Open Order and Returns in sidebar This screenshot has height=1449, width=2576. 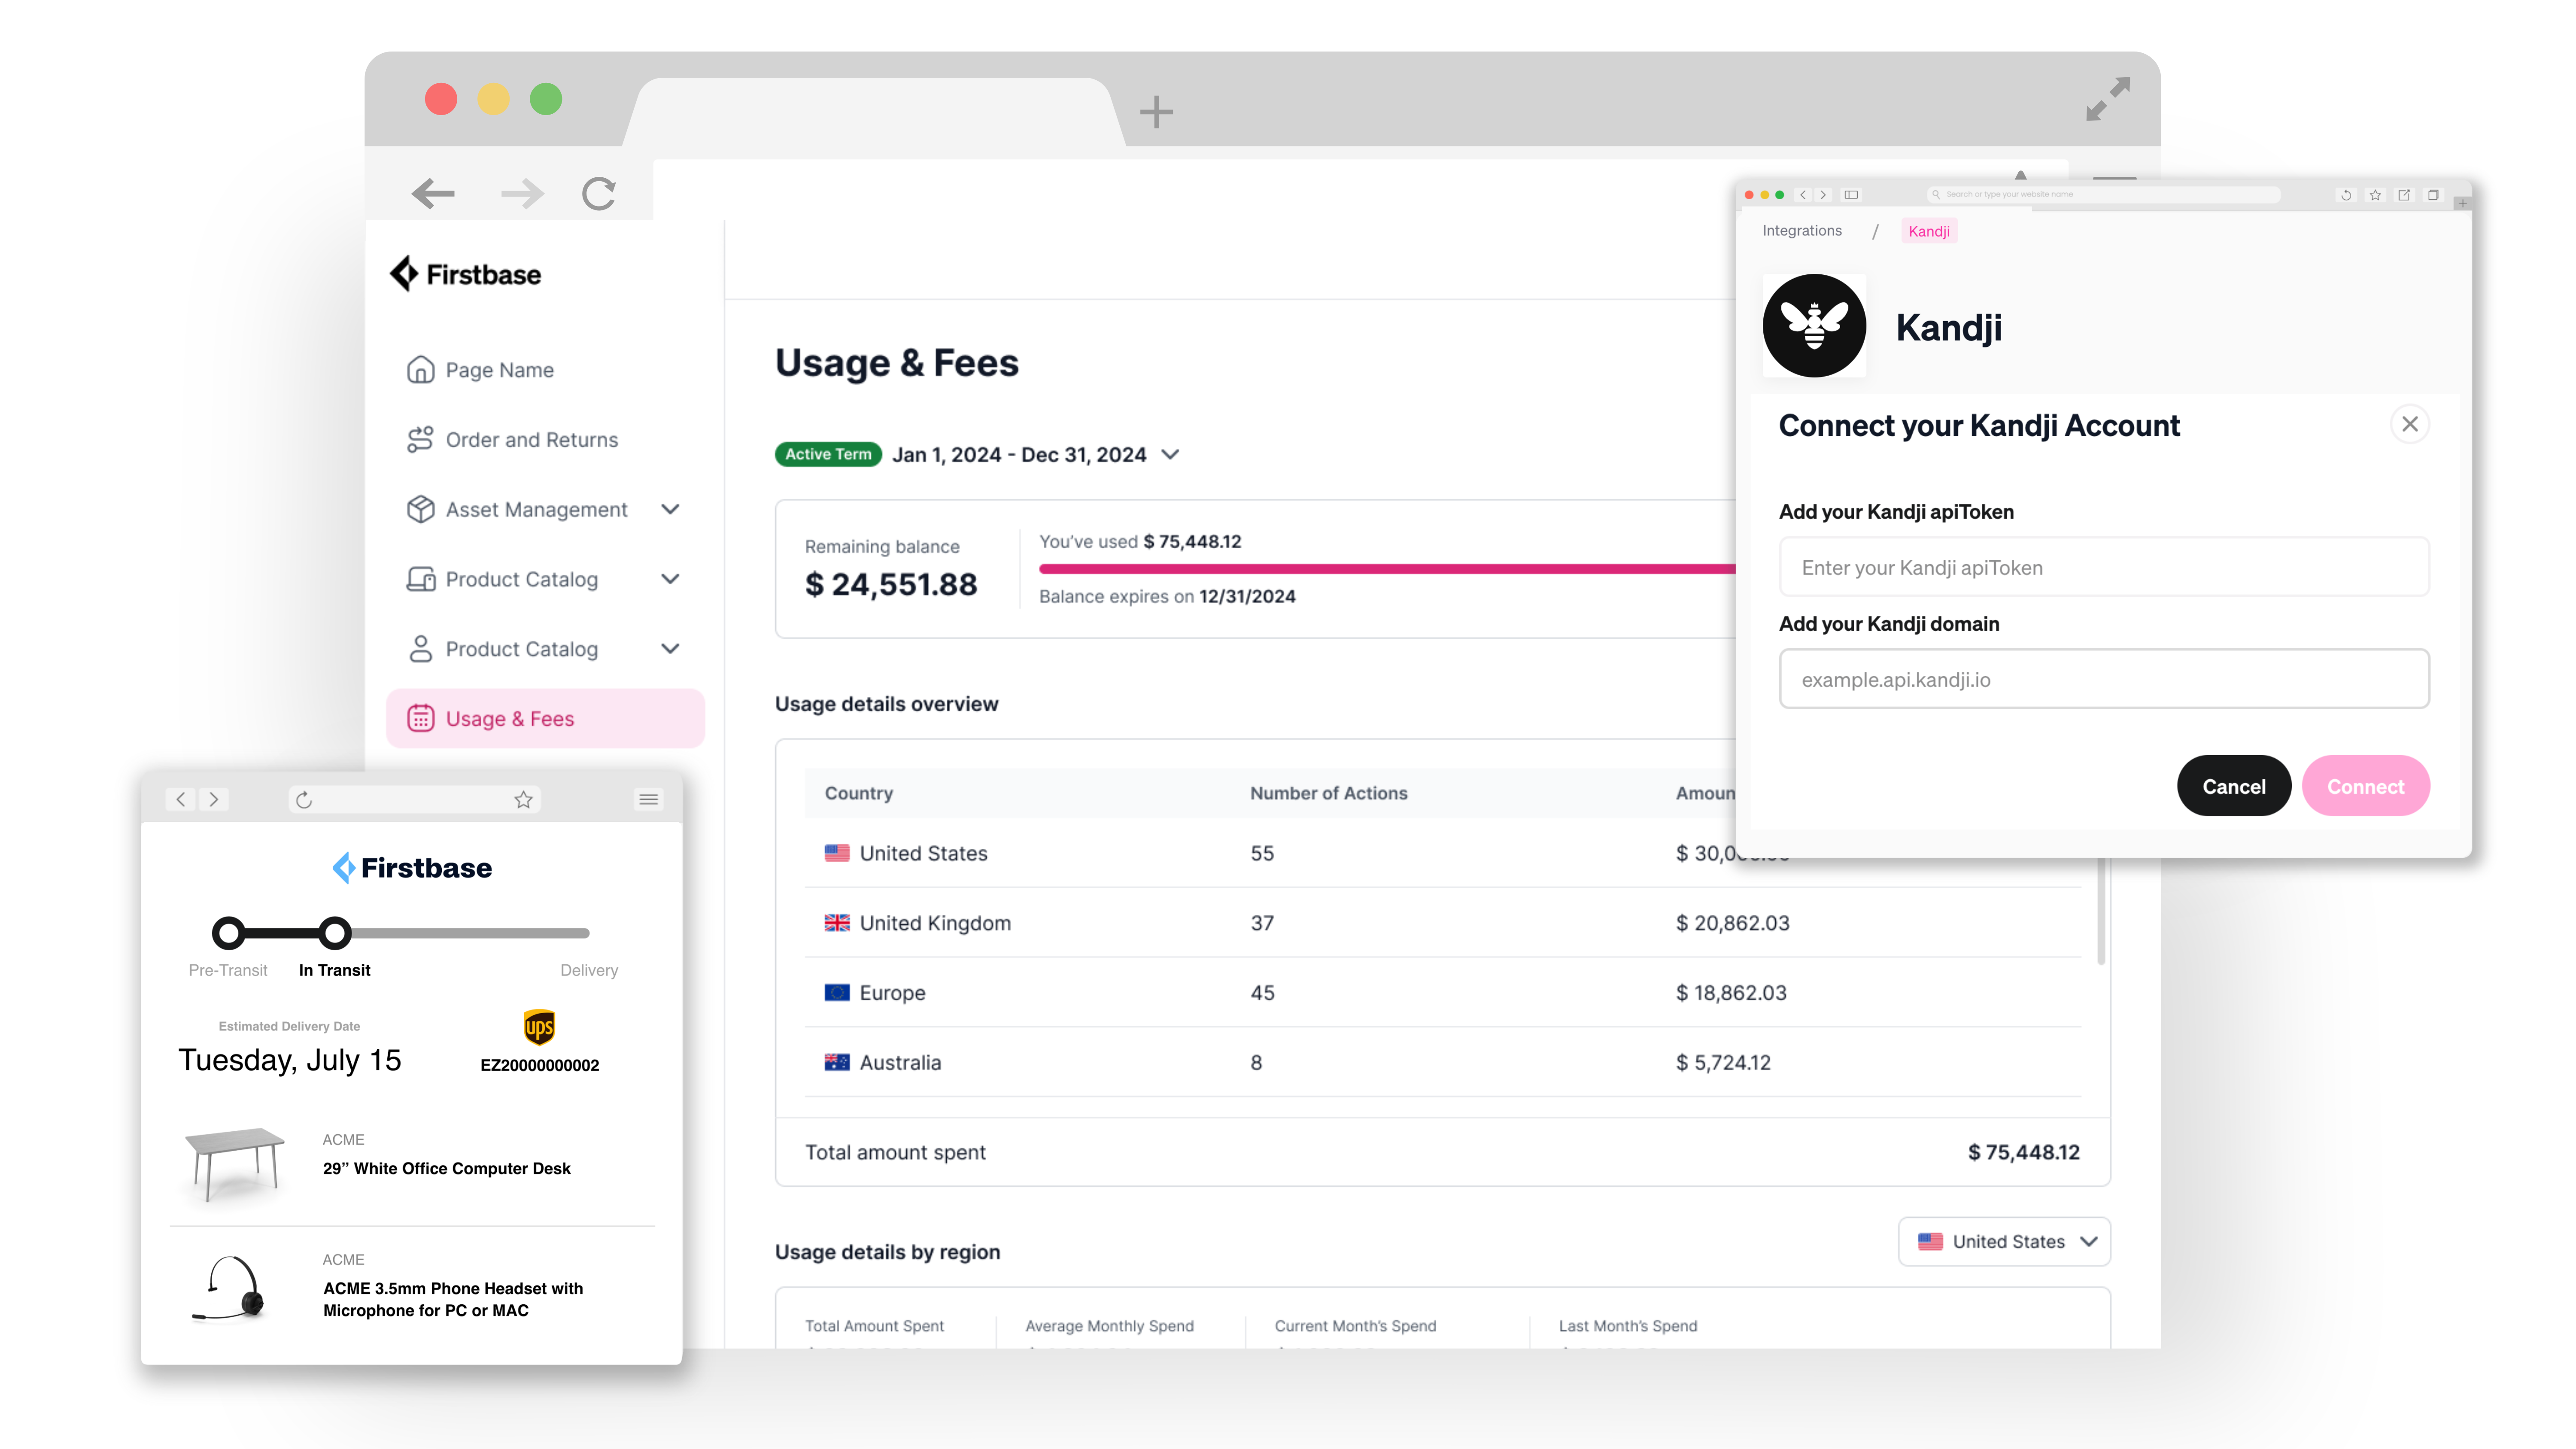pos(531,440)
